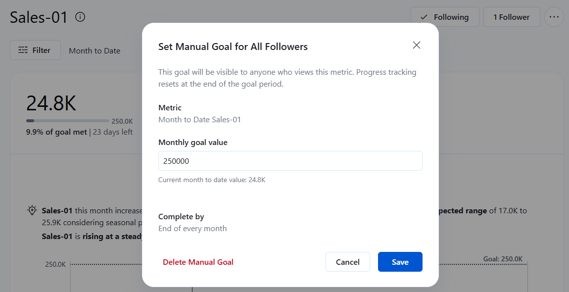Click the 24.8K metric value
The image size is (569, 292).
(x=51, y=103)
